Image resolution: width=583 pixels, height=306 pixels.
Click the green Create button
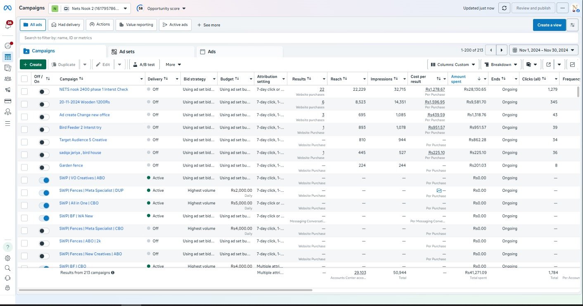(x=33, y=65)
